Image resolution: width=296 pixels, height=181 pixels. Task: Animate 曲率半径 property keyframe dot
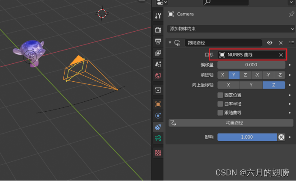[x=290, y=104]
